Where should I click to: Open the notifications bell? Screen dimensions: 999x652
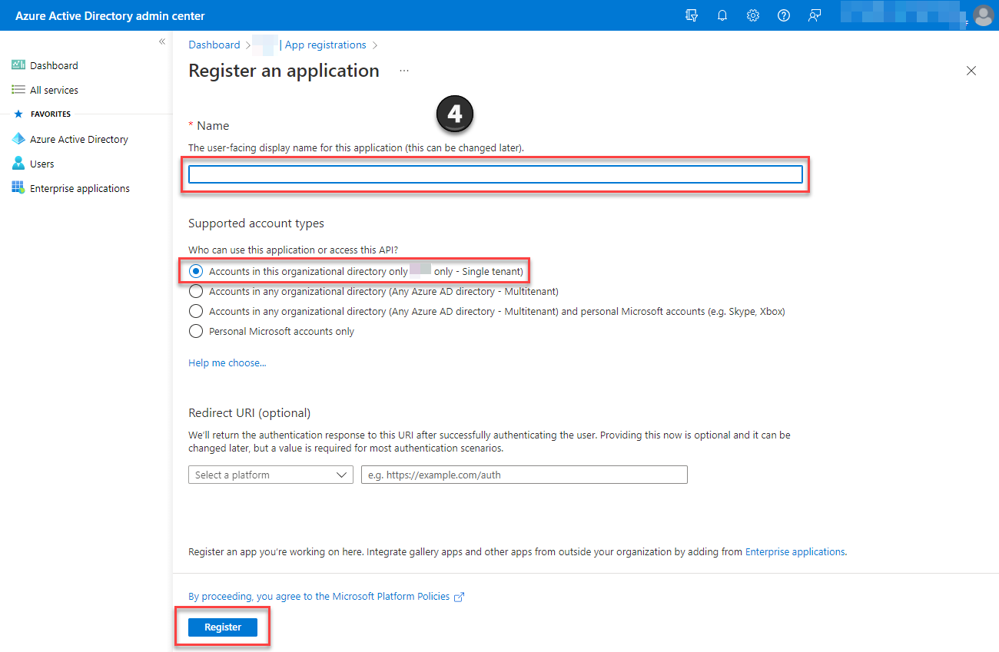pyautogui.click(x=722, y=15)
